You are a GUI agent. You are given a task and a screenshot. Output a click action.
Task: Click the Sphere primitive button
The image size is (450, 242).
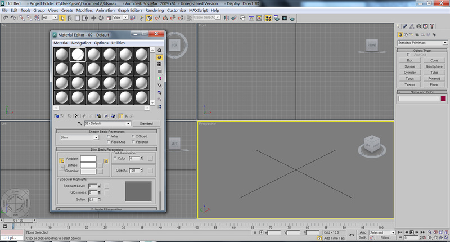(410, 66)
